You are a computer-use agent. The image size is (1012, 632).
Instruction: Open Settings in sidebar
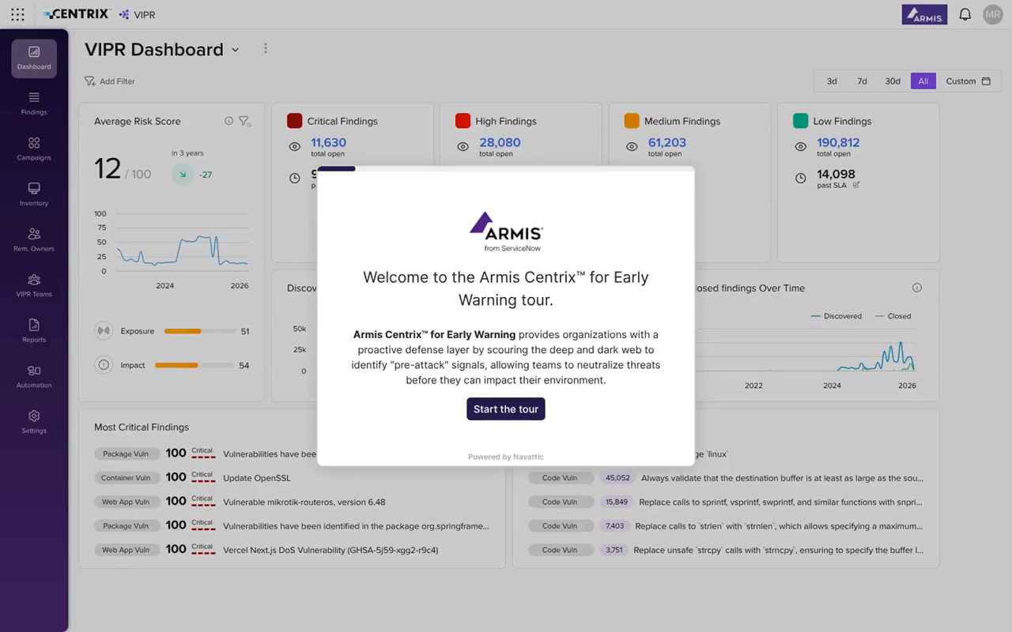click(34, 422)
